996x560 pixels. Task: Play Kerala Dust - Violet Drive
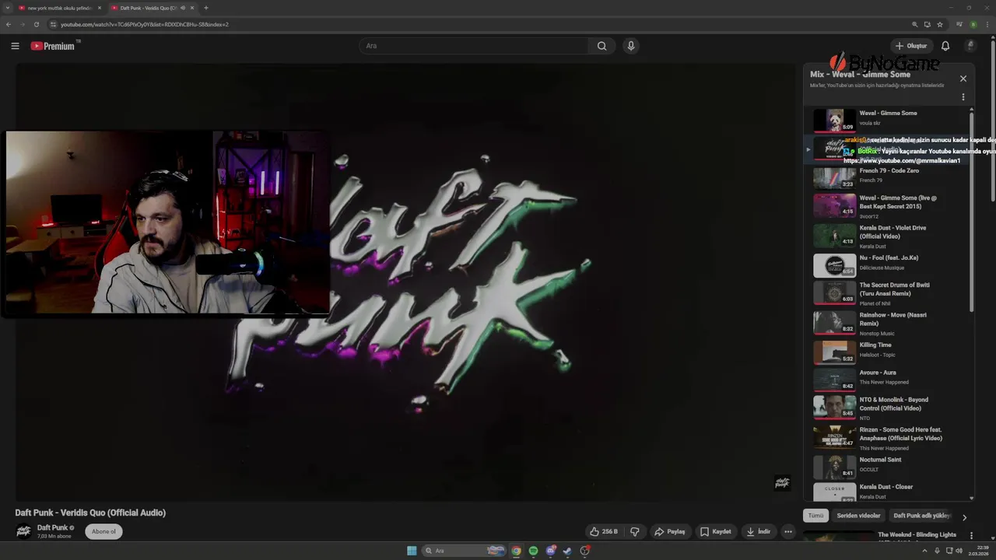tap(887, 236)
